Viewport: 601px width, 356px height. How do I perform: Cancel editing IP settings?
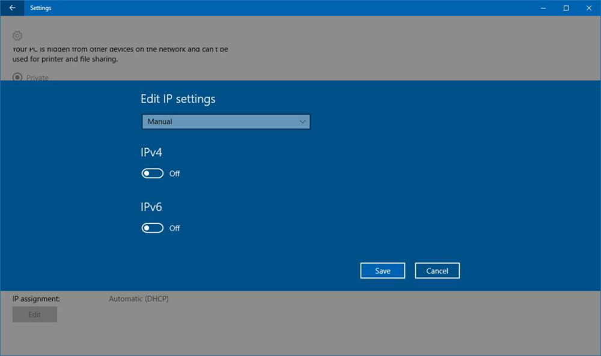click(437, 271)
